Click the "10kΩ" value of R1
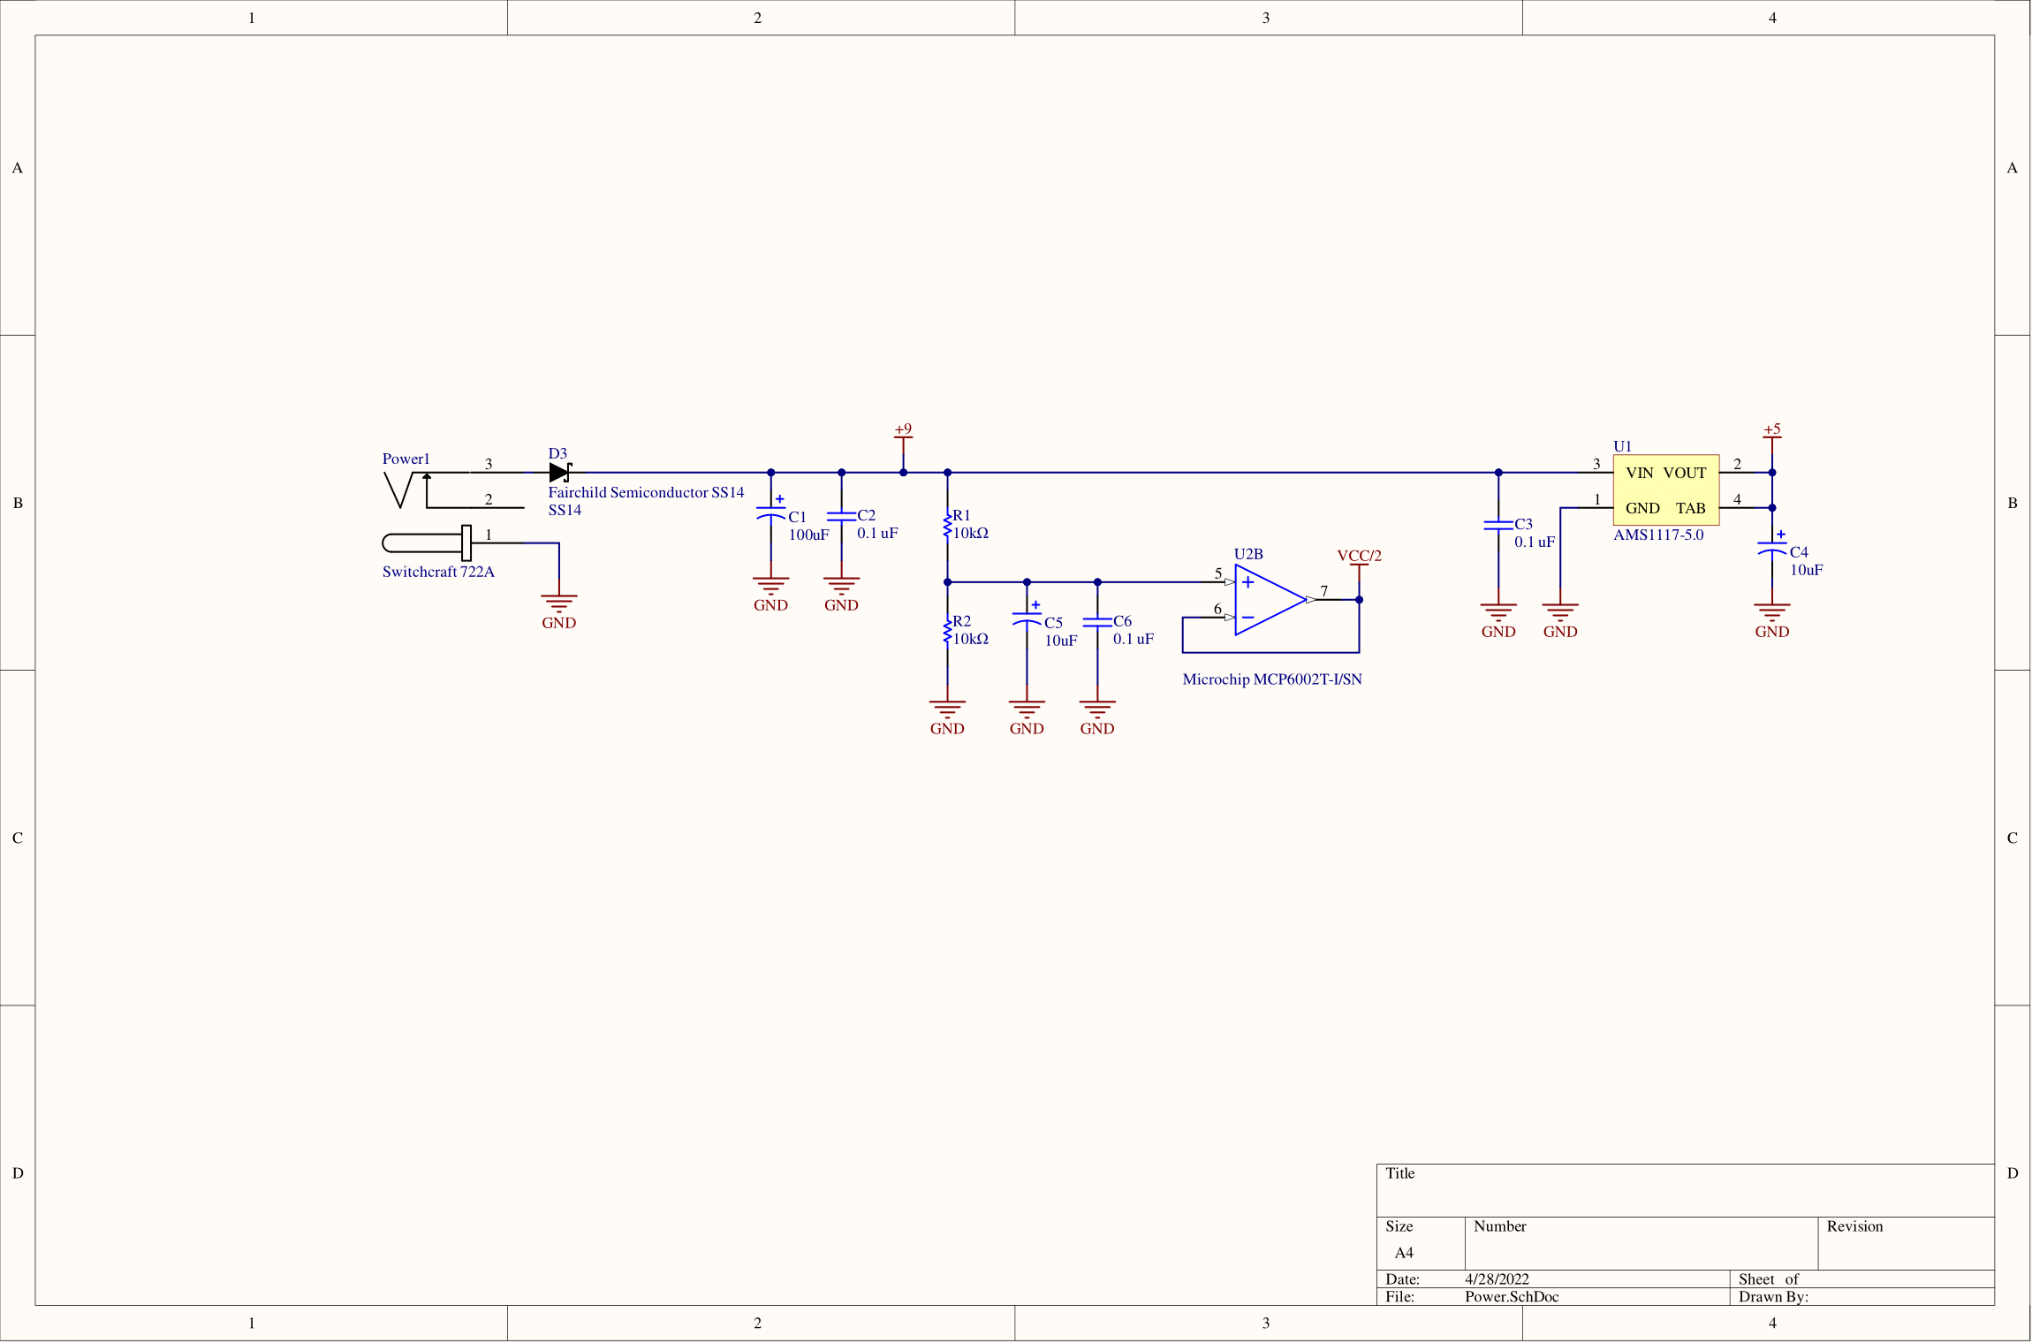This screenshot has height=1343, width=2032. pyautogui.click(x=970, y=534)
